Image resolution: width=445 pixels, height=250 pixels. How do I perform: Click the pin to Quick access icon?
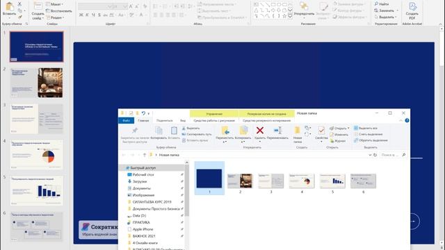click(x=135, y=131)
